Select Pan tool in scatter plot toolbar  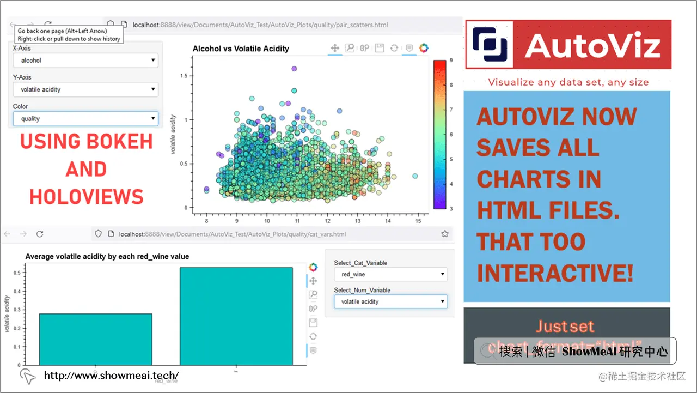coord(335,48)
